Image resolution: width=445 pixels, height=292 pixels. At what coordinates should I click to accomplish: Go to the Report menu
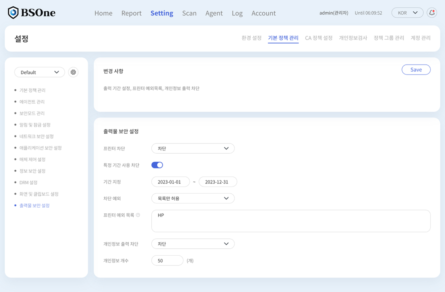[x=131, y=13]
